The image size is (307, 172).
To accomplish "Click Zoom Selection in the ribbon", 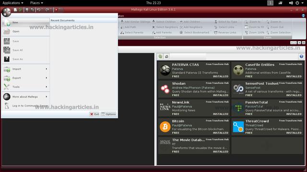I will tap(278, 32).
